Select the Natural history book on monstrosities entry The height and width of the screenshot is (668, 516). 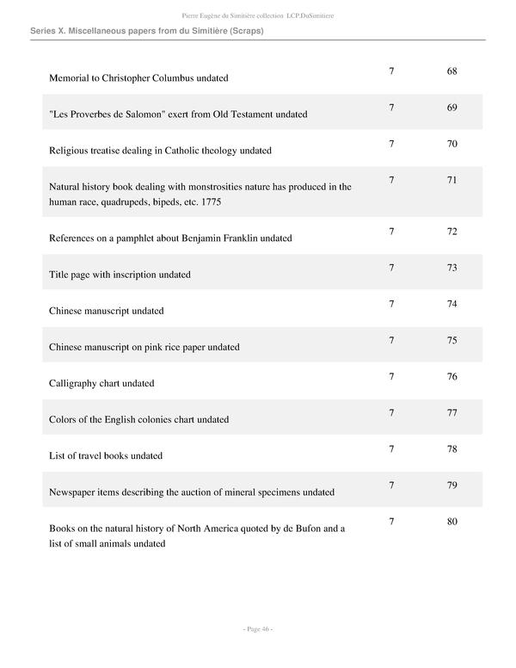[200, 195]
